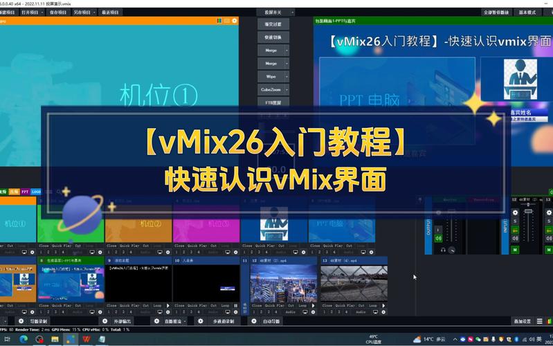Viewport: 553px width, 346px height.
Task: Open 导播录制 recording settings gear
Action: pyautogui.click(x=21, y=321)
